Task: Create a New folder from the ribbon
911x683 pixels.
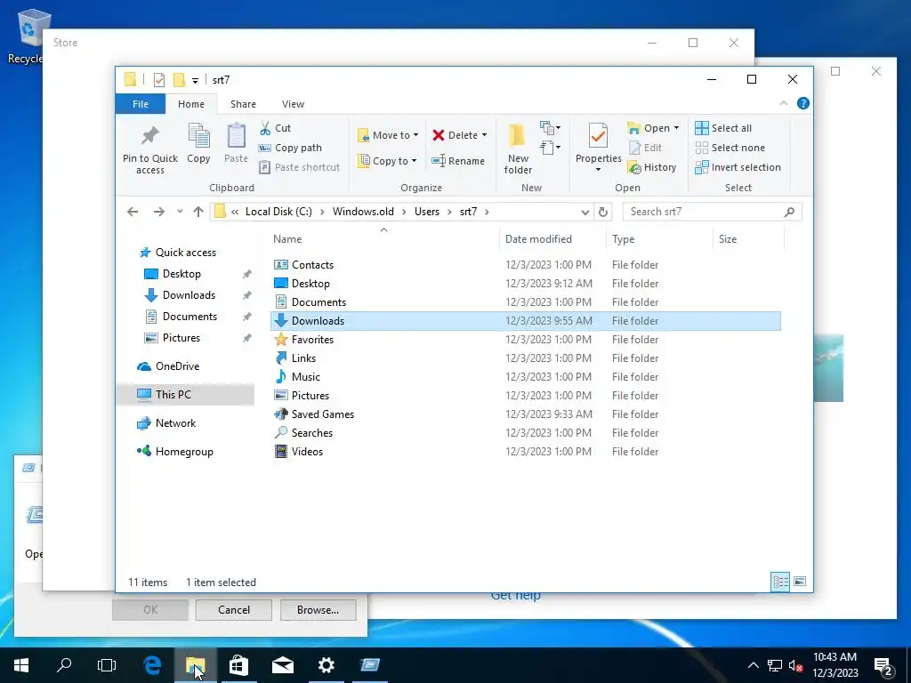Action: tap(518, 149)
